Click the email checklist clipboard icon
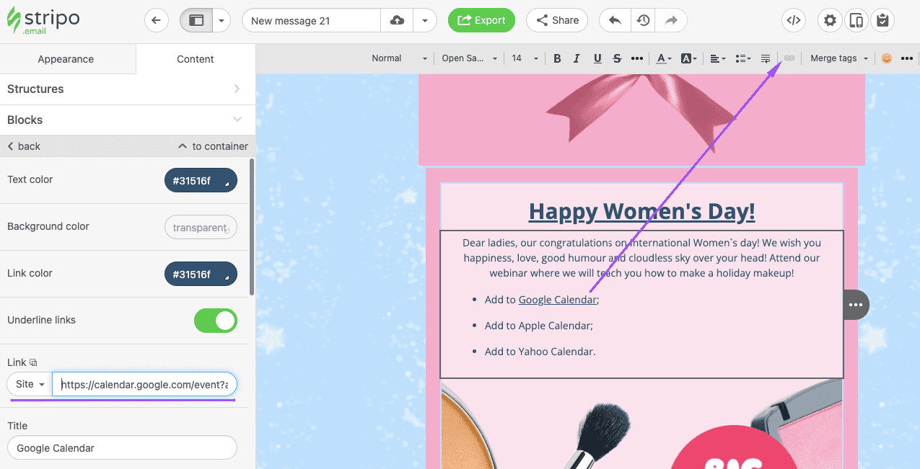The image size is (920, 469). tap(882, 20)
